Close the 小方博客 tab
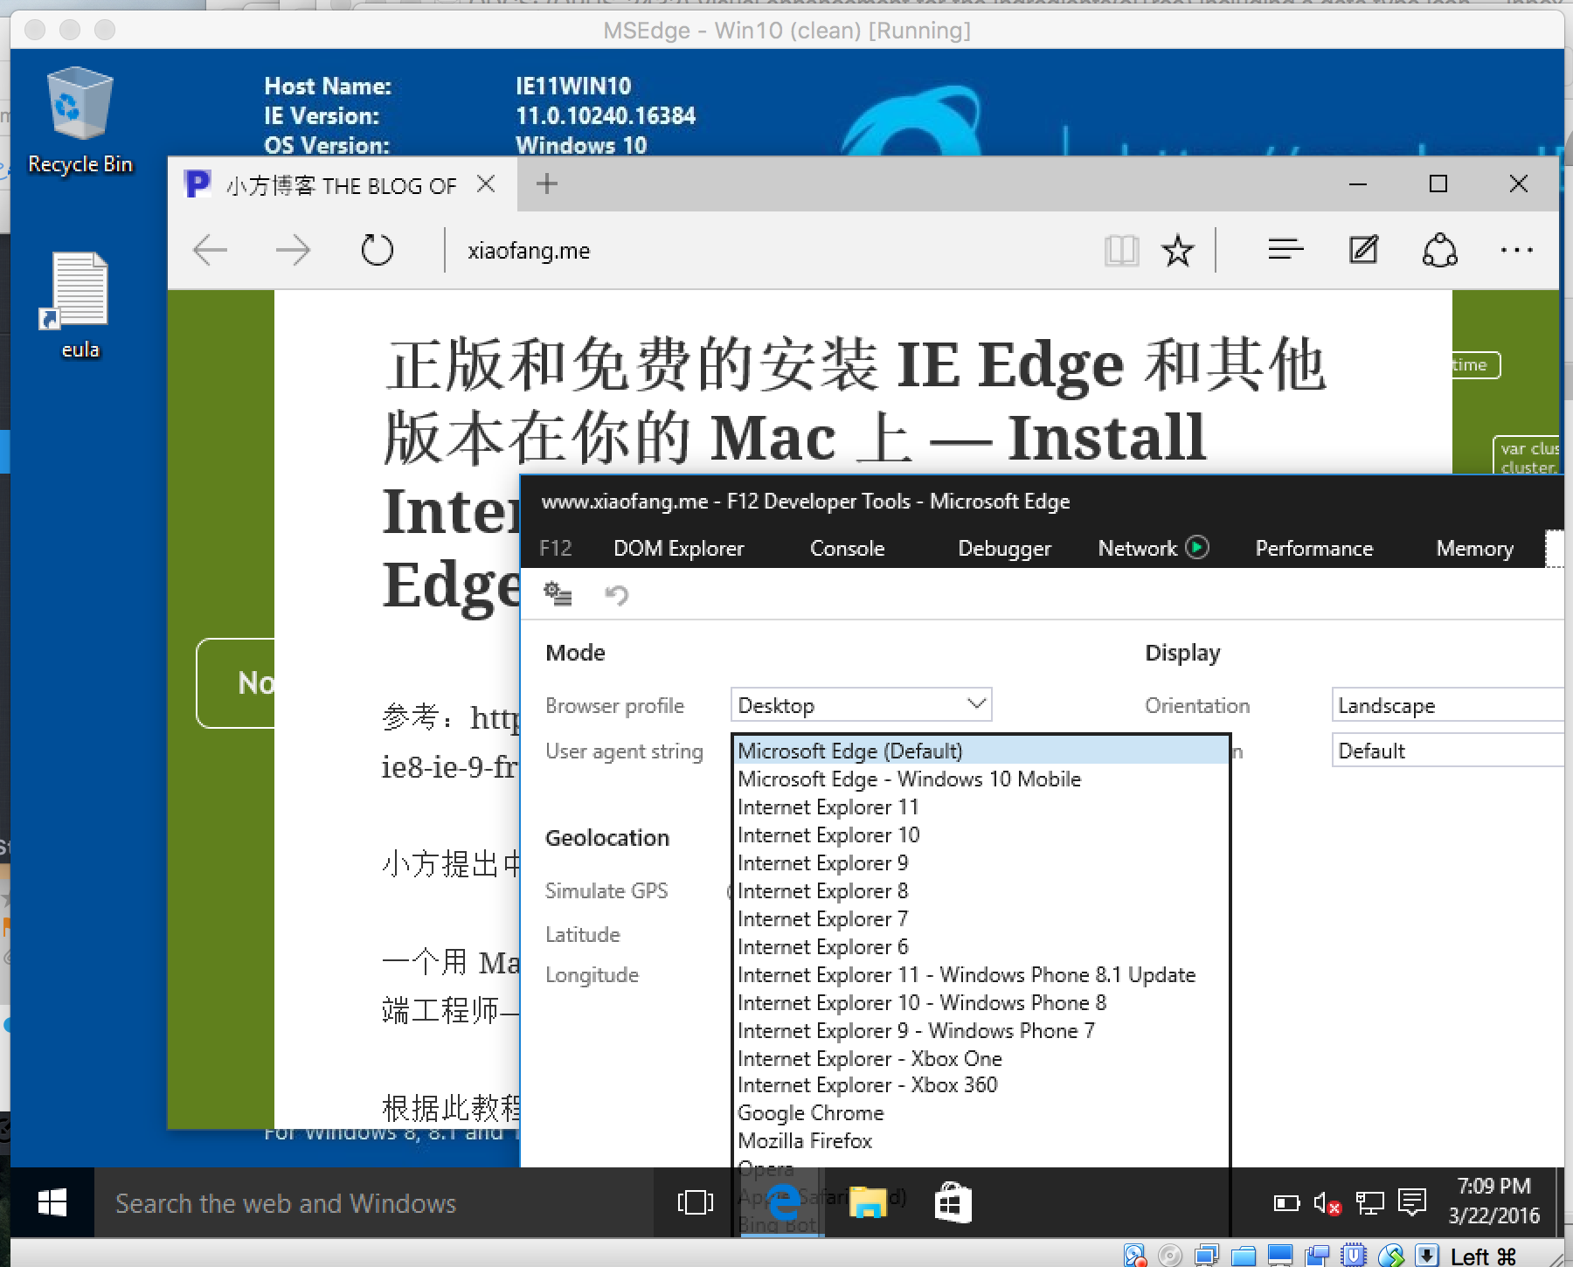This screenshot has width=1573, height=1267. (x=486, y=183)
